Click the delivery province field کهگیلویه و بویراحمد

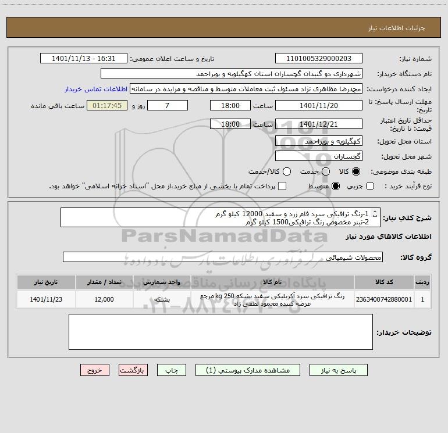click(319, 141)
